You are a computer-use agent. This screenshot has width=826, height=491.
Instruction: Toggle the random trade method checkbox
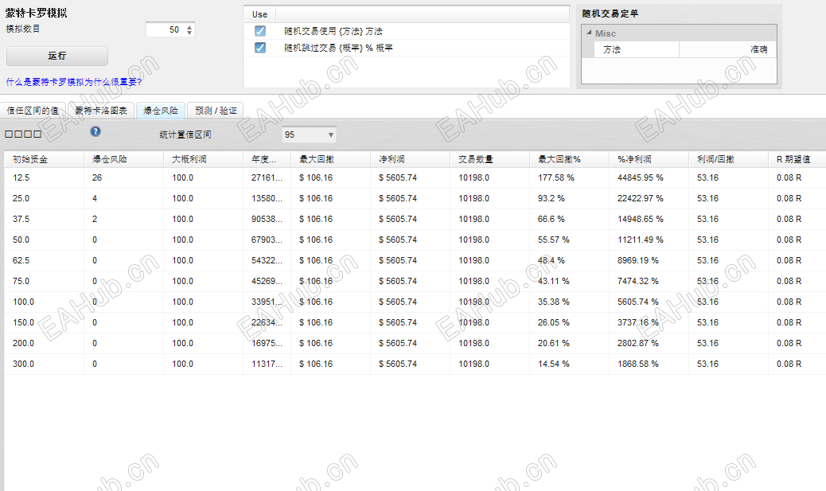pos(260,31)
